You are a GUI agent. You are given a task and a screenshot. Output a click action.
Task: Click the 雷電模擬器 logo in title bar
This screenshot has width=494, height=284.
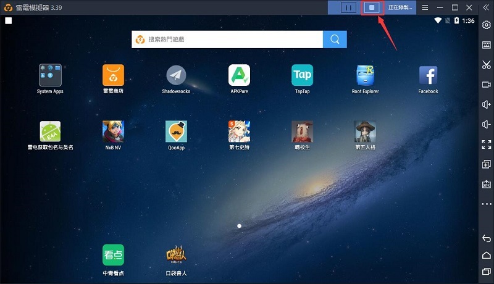(x=9, y=7)
